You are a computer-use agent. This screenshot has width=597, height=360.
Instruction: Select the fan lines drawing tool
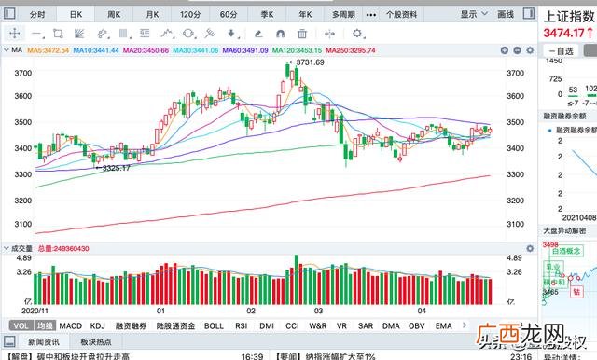click(79, 34)
